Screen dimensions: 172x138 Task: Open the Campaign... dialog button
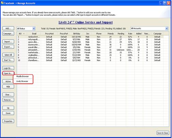(x=8, y=34)
